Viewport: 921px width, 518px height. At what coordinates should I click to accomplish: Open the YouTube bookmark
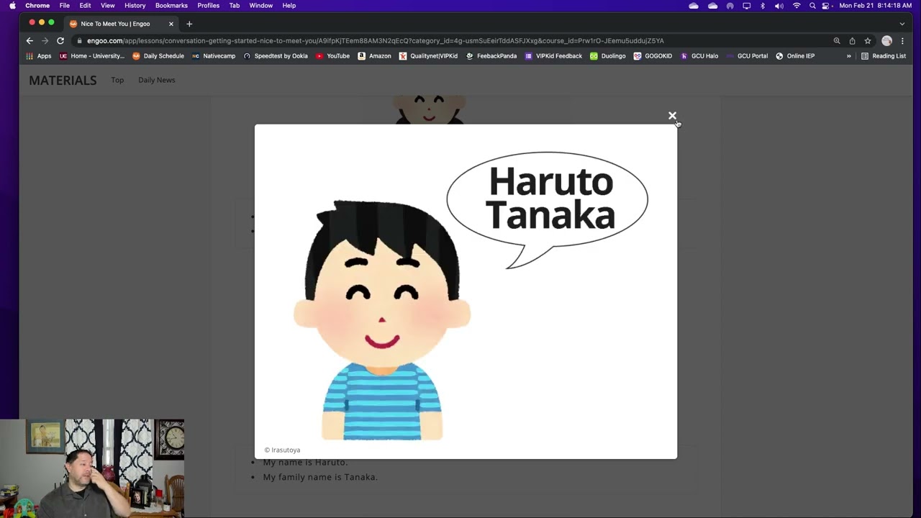pyautogui.click(x=333, y=56)
